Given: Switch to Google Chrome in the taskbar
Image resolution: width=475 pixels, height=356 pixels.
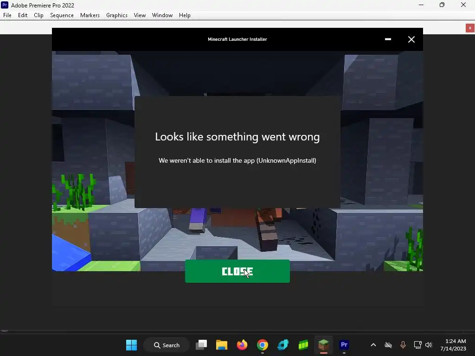Looking at the screenshot, I should click(x=263, y=345).
